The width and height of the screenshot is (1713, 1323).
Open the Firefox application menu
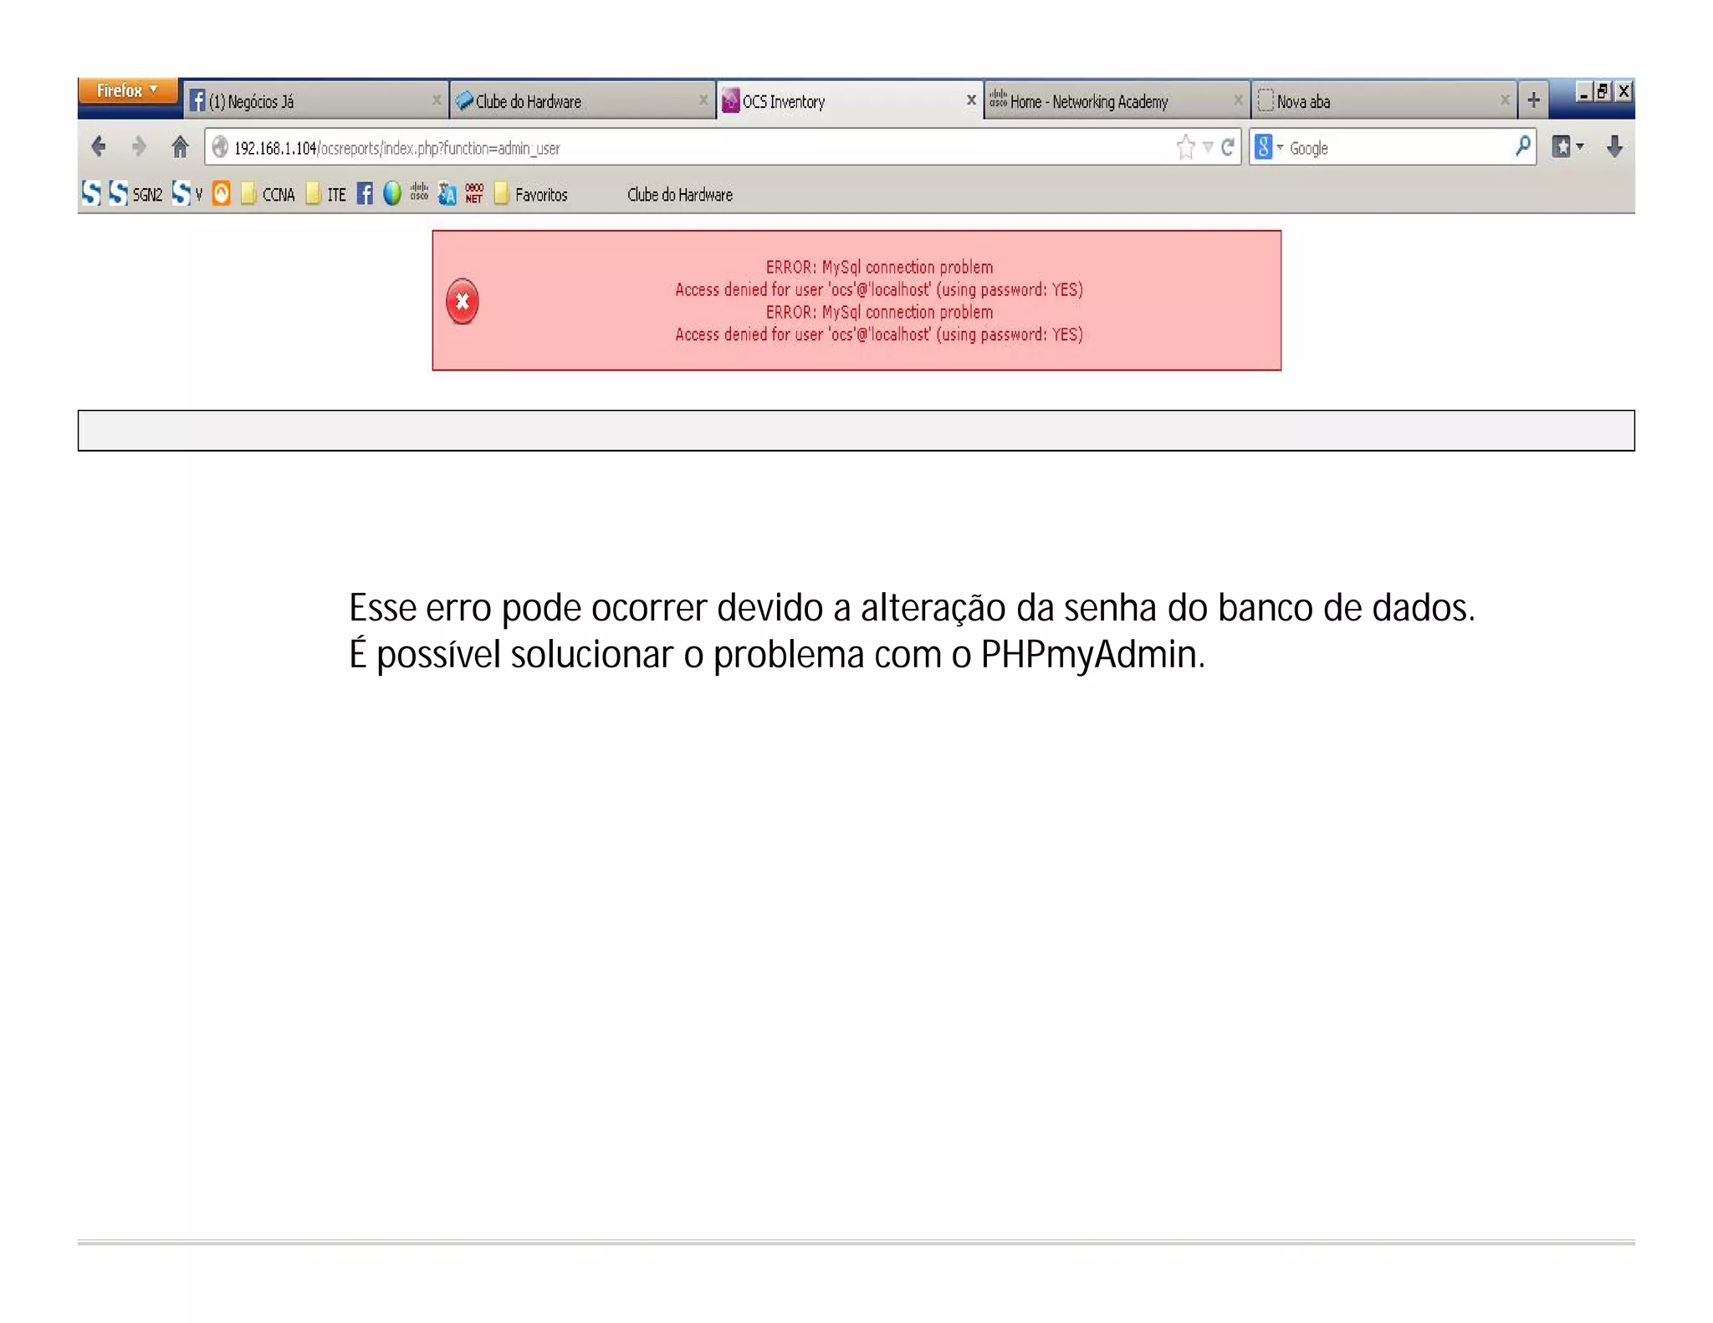click(x=127, y=90)
